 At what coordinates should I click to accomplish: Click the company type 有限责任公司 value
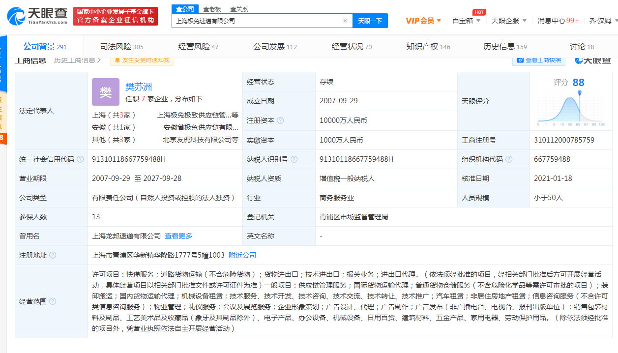[164, 198]
